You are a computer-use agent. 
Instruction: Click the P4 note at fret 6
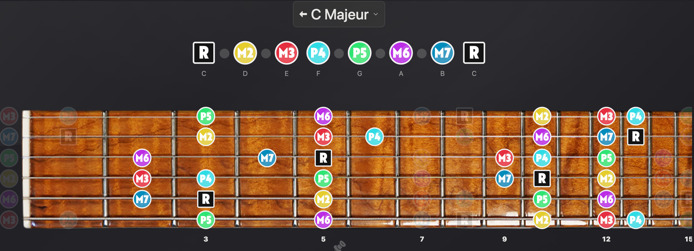point(374,137)
